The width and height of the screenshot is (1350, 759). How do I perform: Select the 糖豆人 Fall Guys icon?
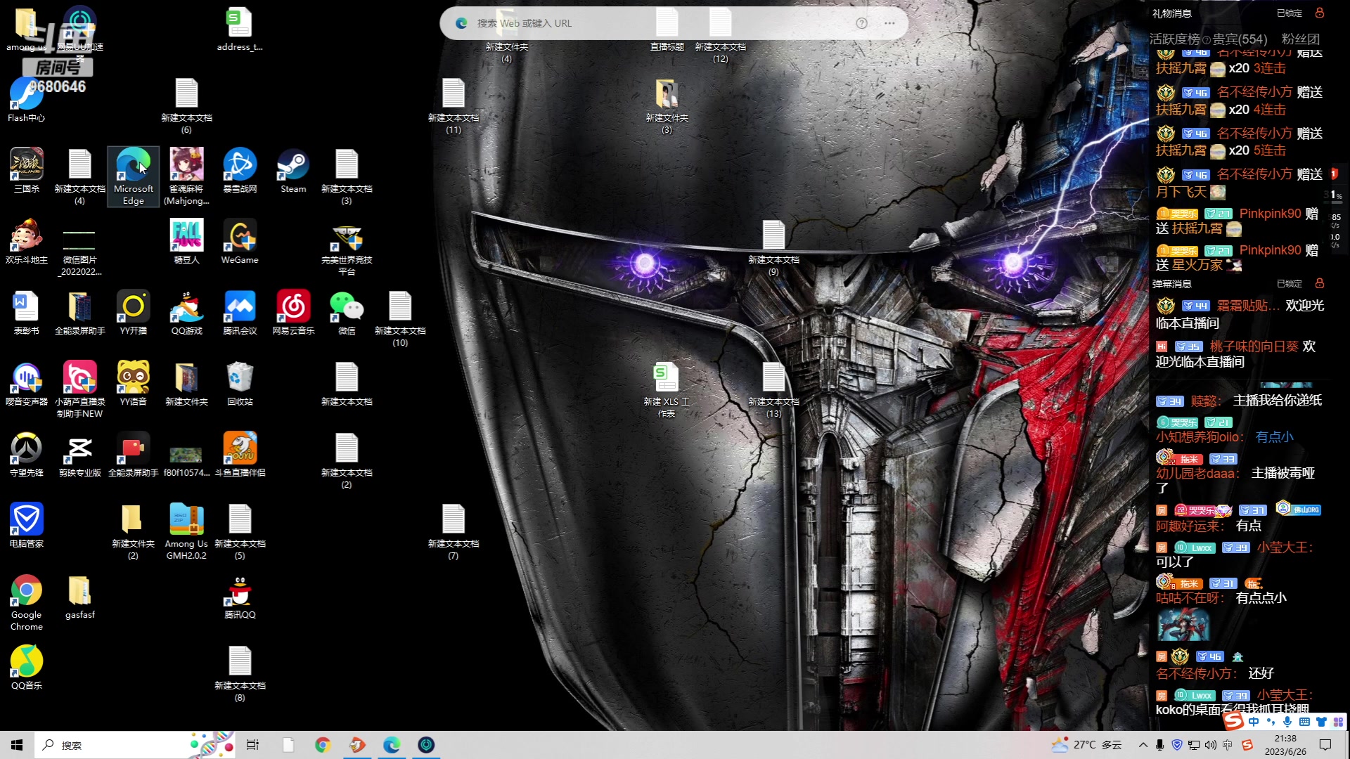186,242
